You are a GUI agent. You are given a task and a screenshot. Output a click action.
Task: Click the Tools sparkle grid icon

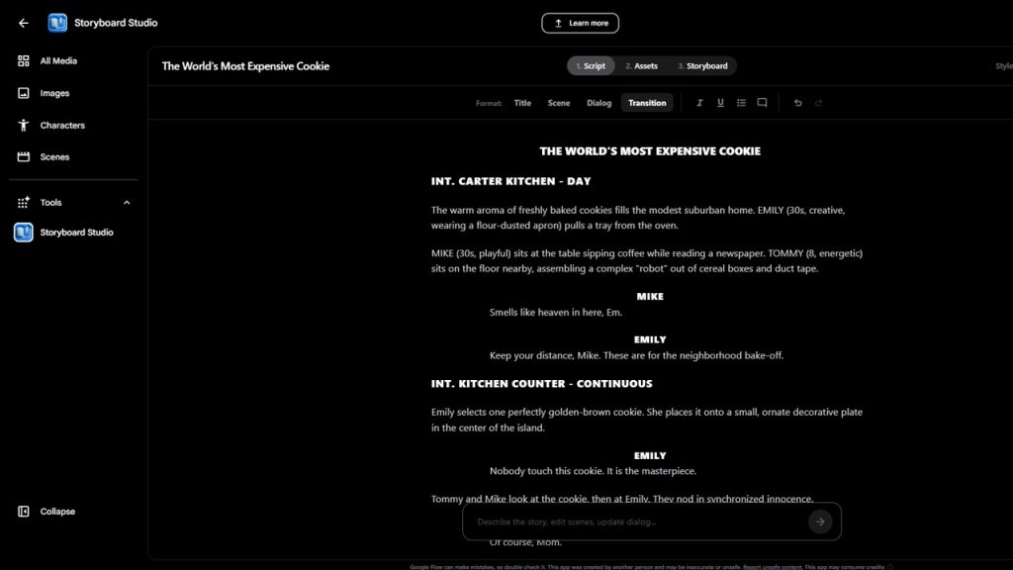coord(24,202)
